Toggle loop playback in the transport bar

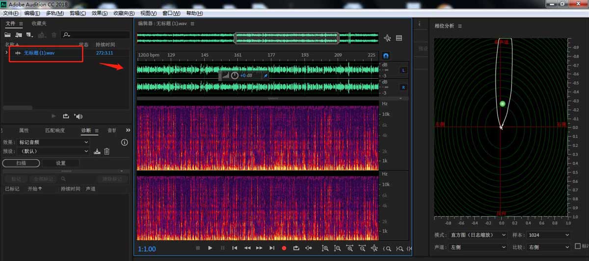tap(296, 248)
